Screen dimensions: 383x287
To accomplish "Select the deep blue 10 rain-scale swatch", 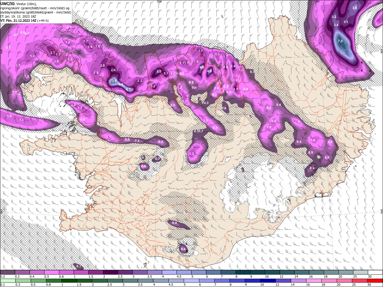I will tap(268, 281).
